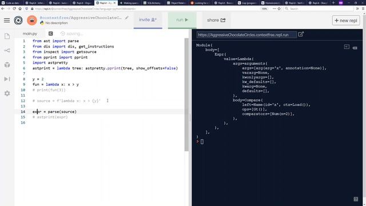Click 'body=Compare(' in console output
The image size is (366, 206).
248,100
